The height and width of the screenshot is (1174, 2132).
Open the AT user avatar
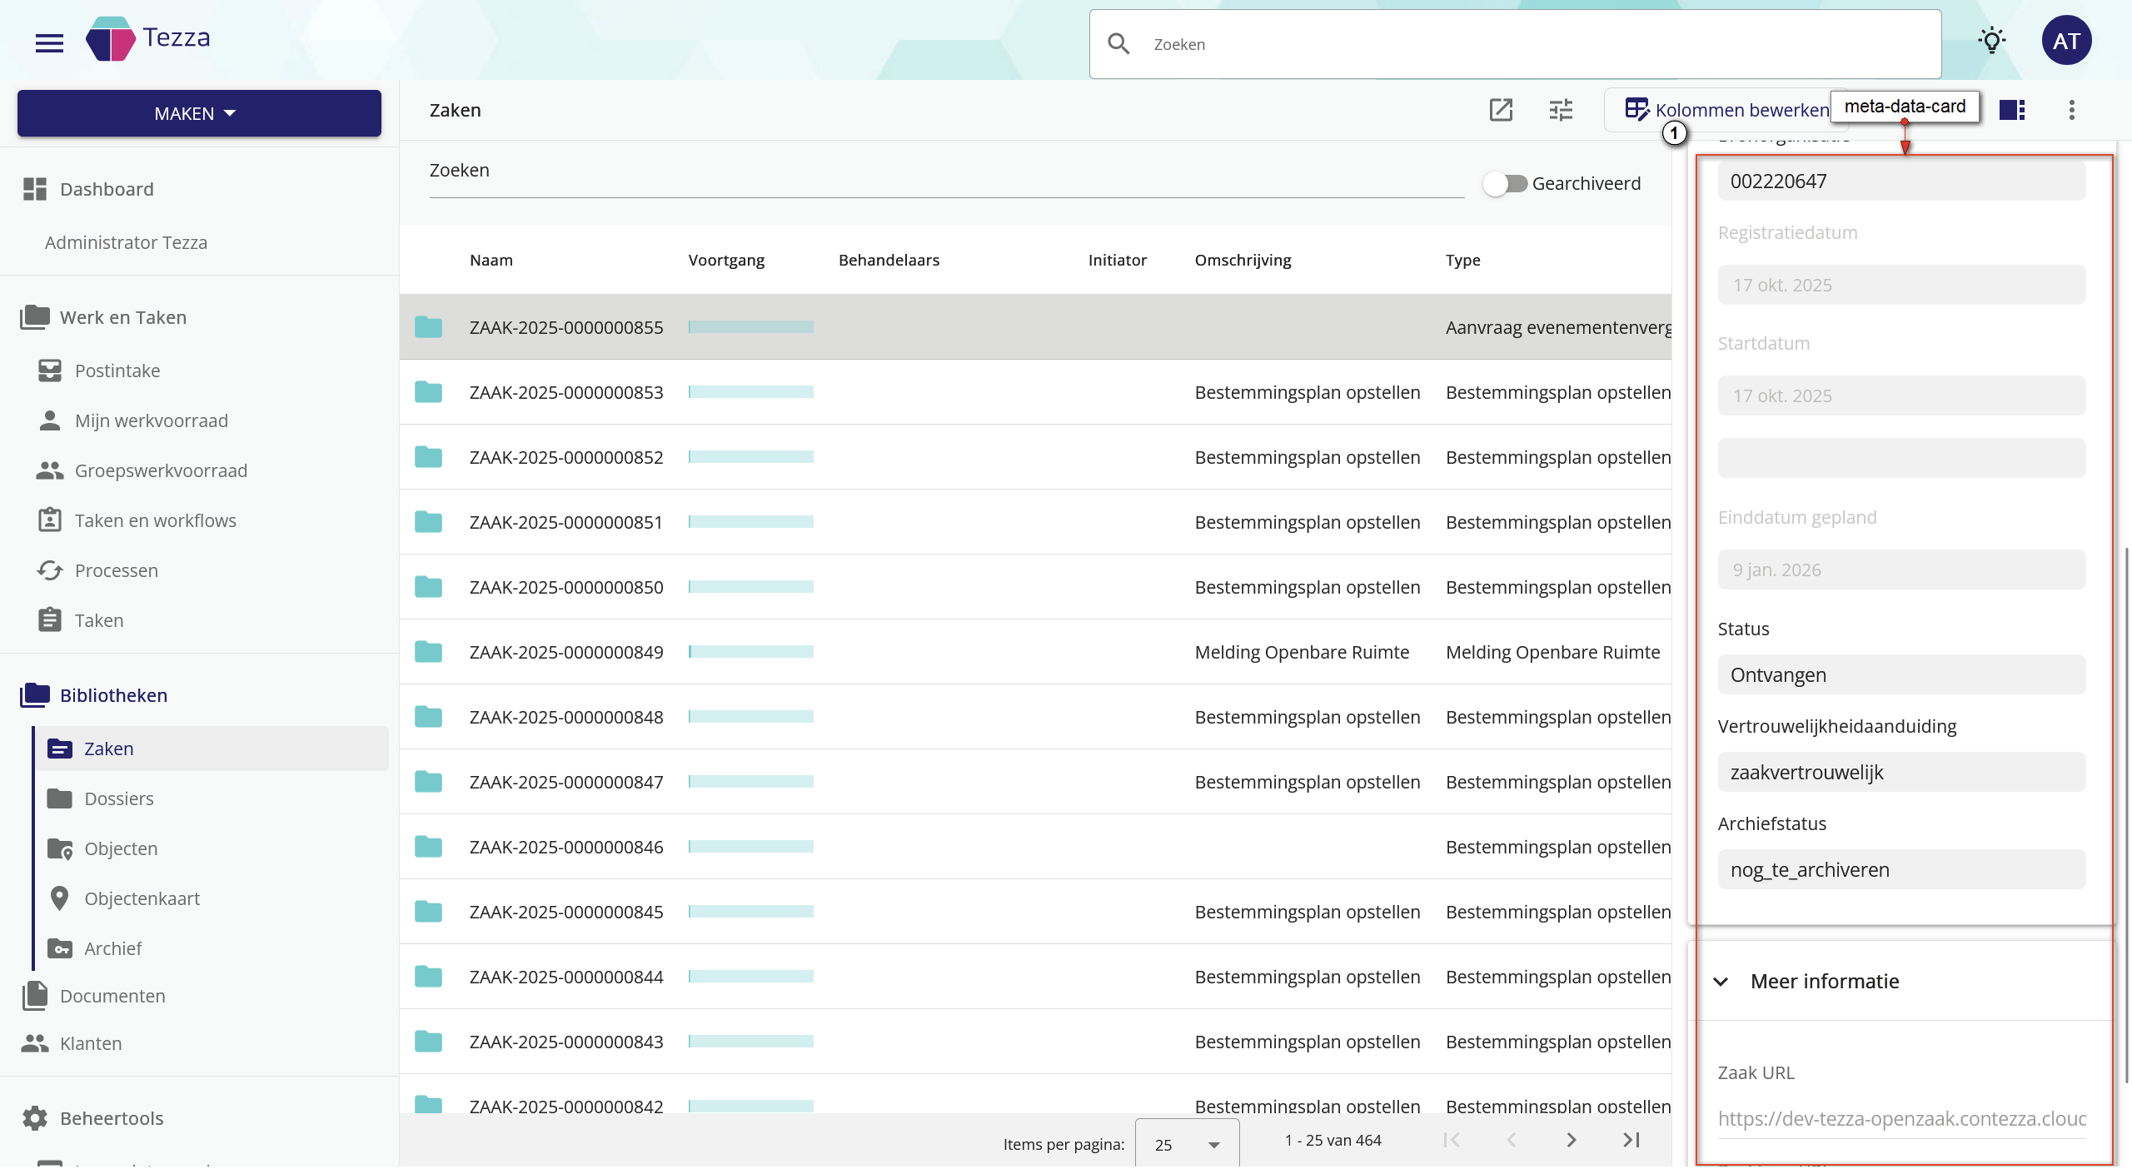pos(2066,41)
